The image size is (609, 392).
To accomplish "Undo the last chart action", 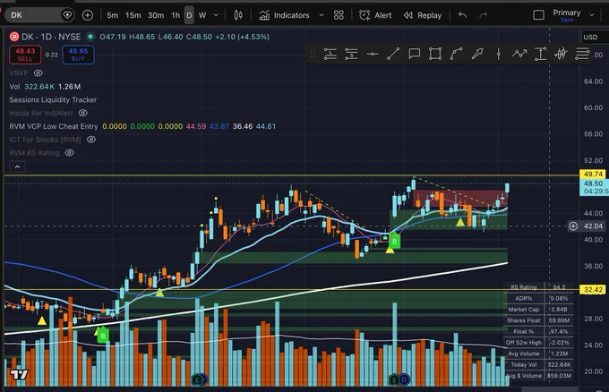I will tap(462, 15).
